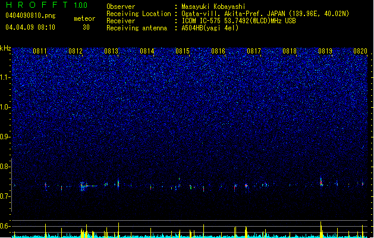Viewport: 374px width, 238px height.
Task: Click the 0811 time marker
Action: click(40, 51)
